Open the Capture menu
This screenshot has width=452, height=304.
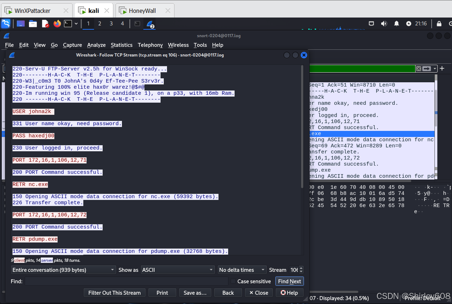73,45
